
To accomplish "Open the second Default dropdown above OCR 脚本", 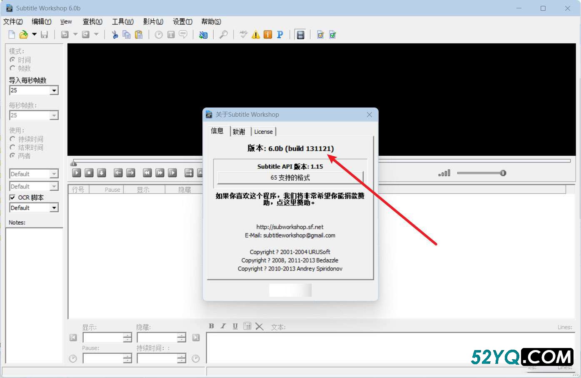I will coord(54,186).
